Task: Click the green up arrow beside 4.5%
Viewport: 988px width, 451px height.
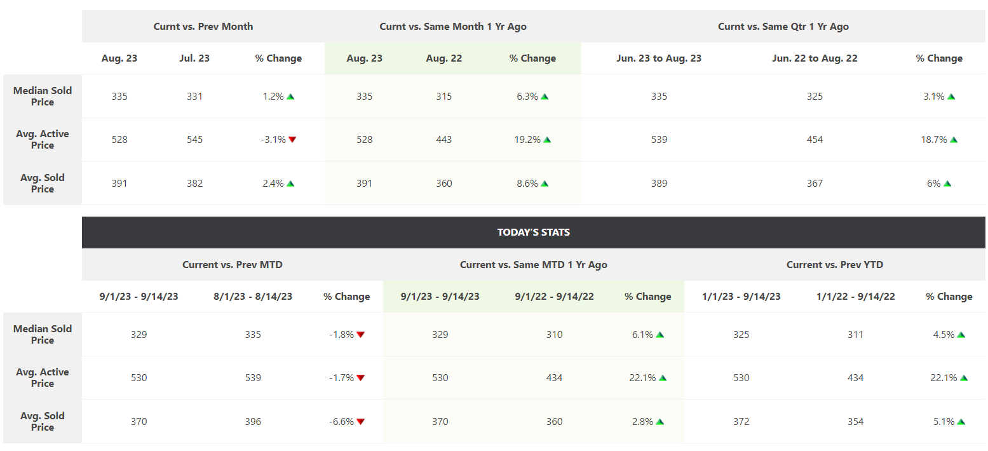Action: click(x=961, y=335)
